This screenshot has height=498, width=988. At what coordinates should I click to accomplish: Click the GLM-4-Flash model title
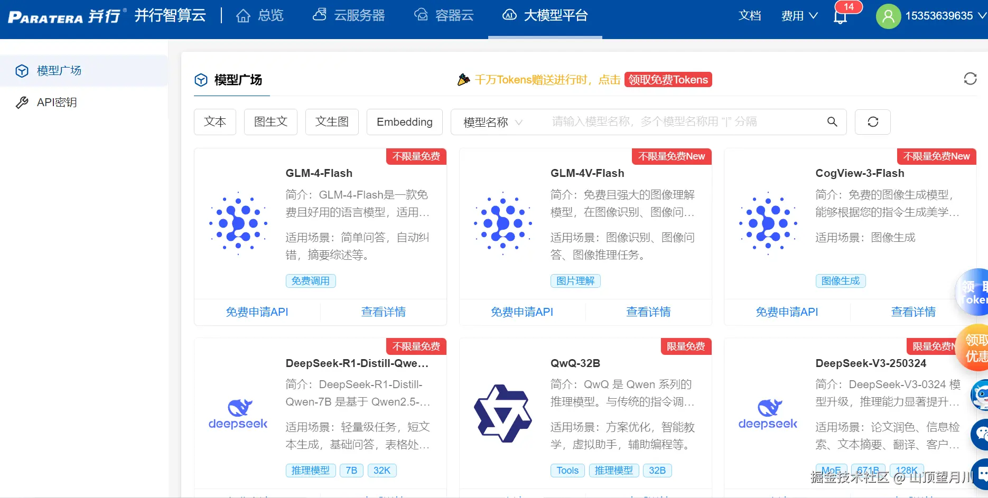tap(319, 173)
